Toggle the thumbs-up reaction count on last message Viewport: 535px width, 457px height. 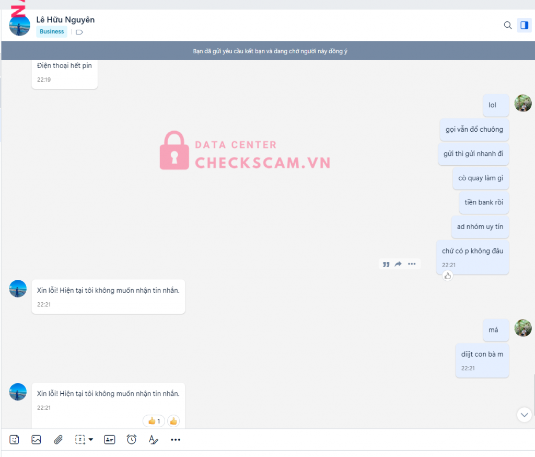154,421
